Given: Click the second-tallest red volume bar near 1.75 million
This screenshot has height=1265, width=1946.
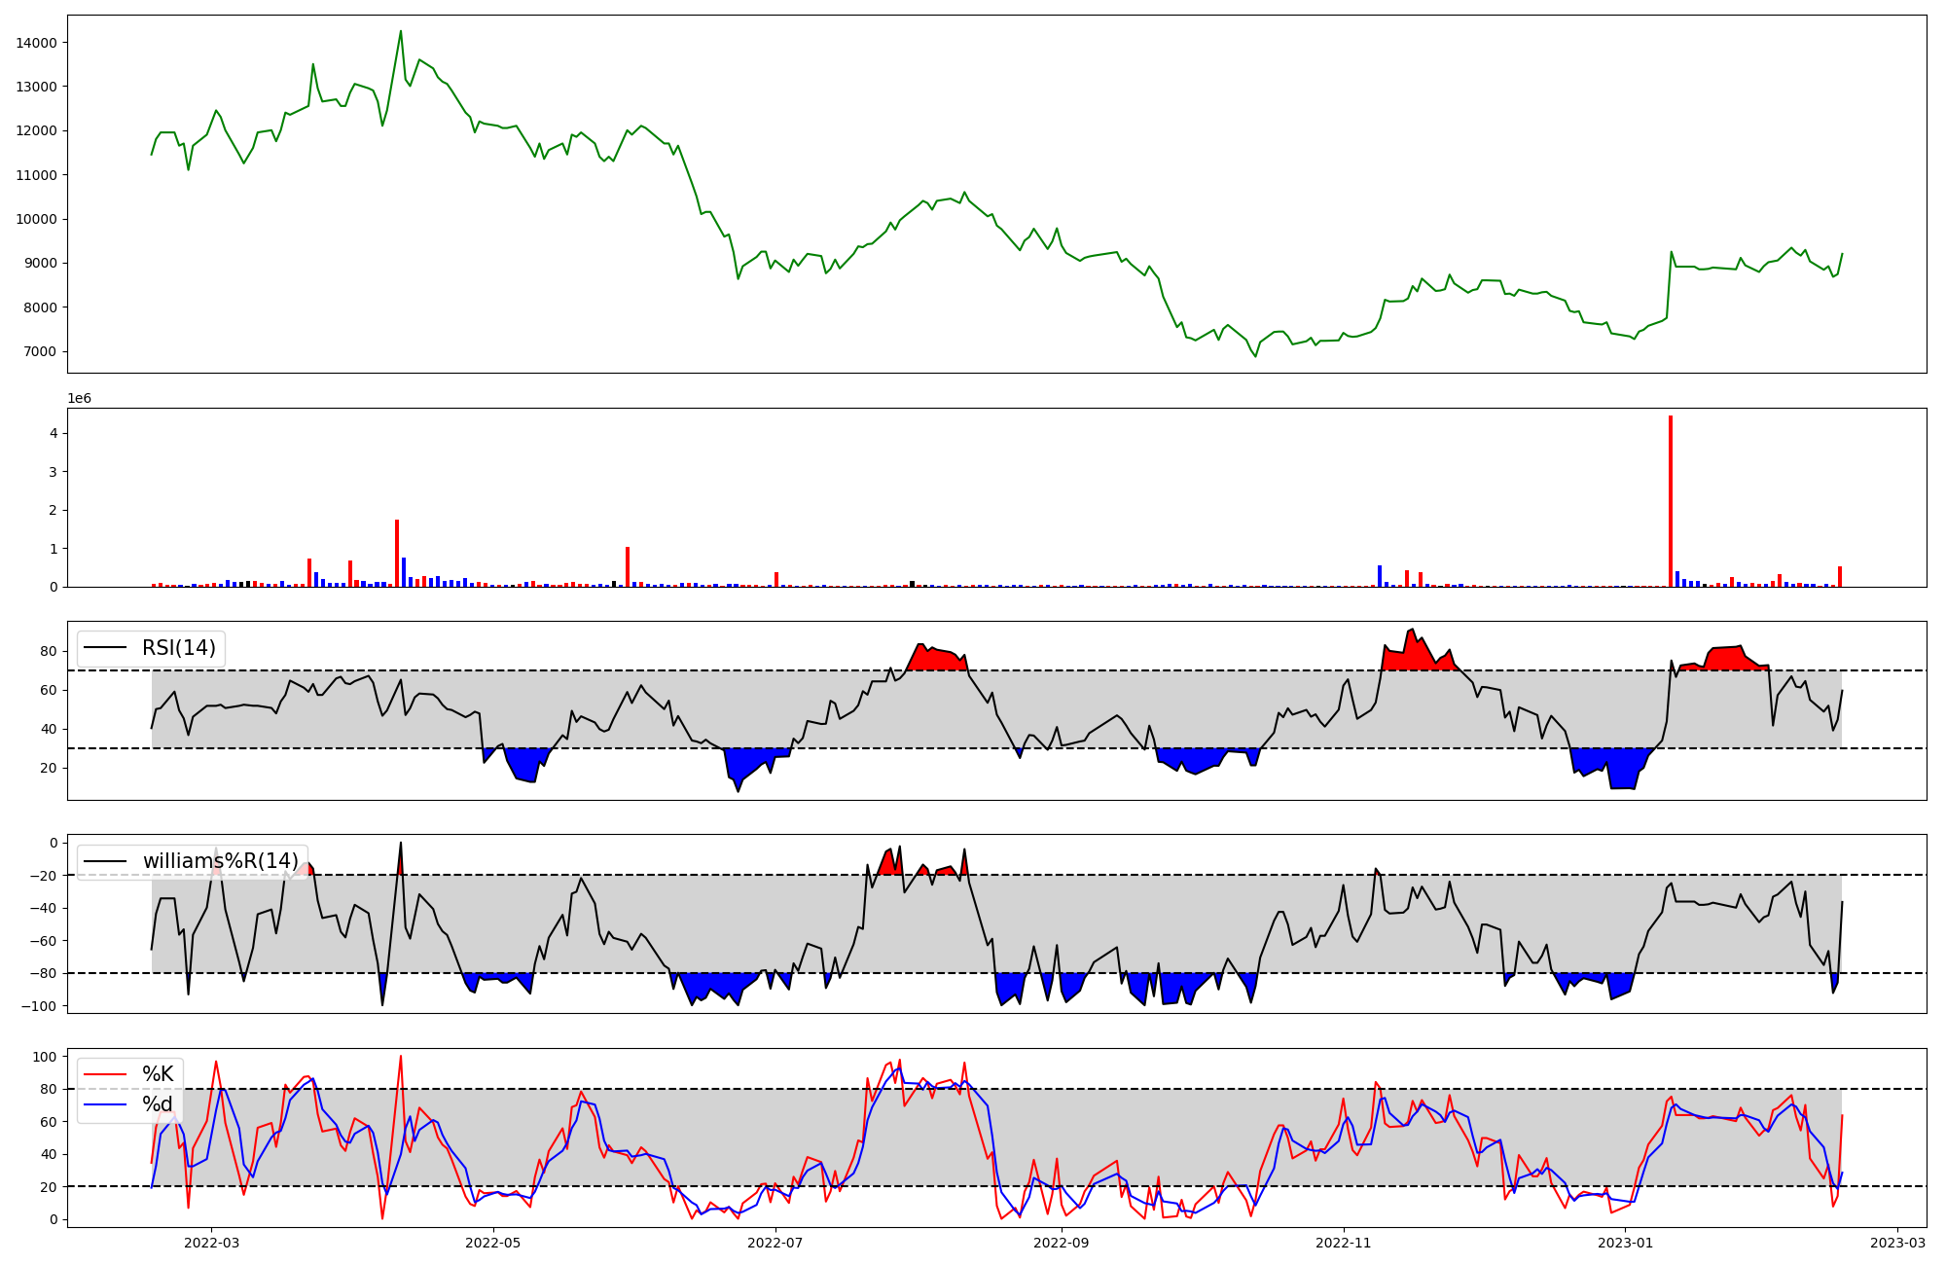Looking at the screenshot, I should (x=397, y=553).
